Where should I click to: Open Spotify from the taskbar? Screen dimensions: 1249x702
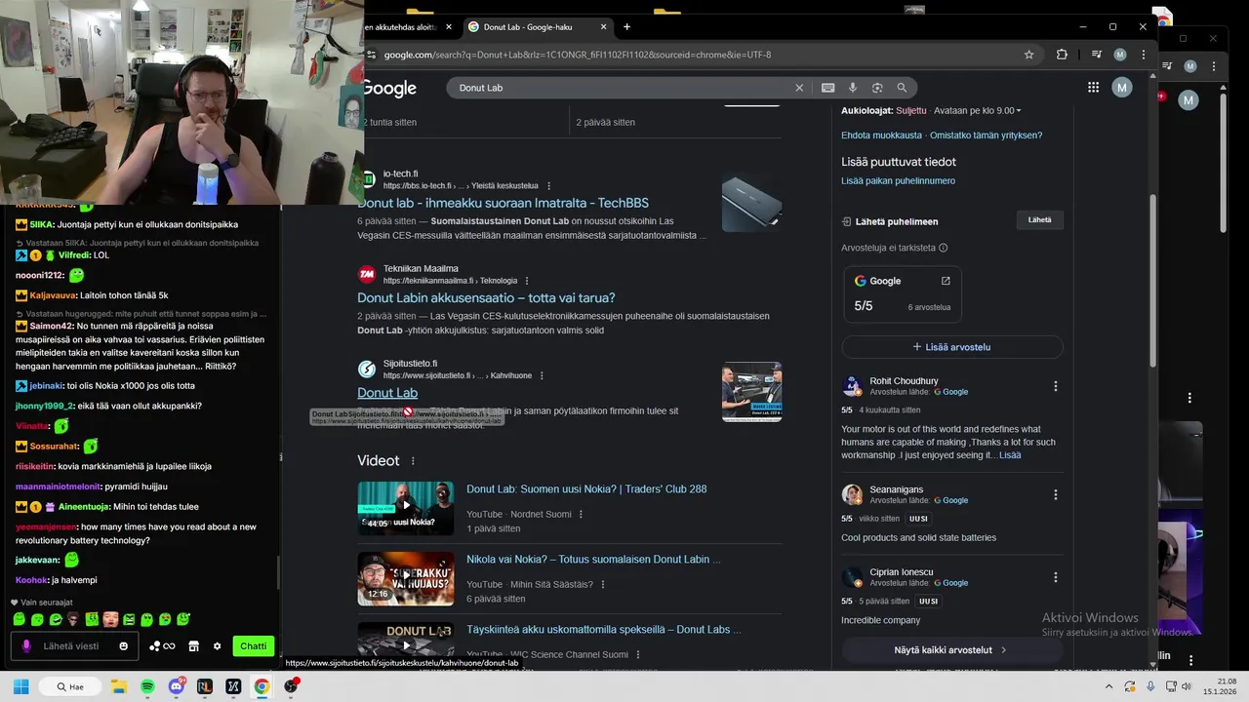(x=147, y=686)
